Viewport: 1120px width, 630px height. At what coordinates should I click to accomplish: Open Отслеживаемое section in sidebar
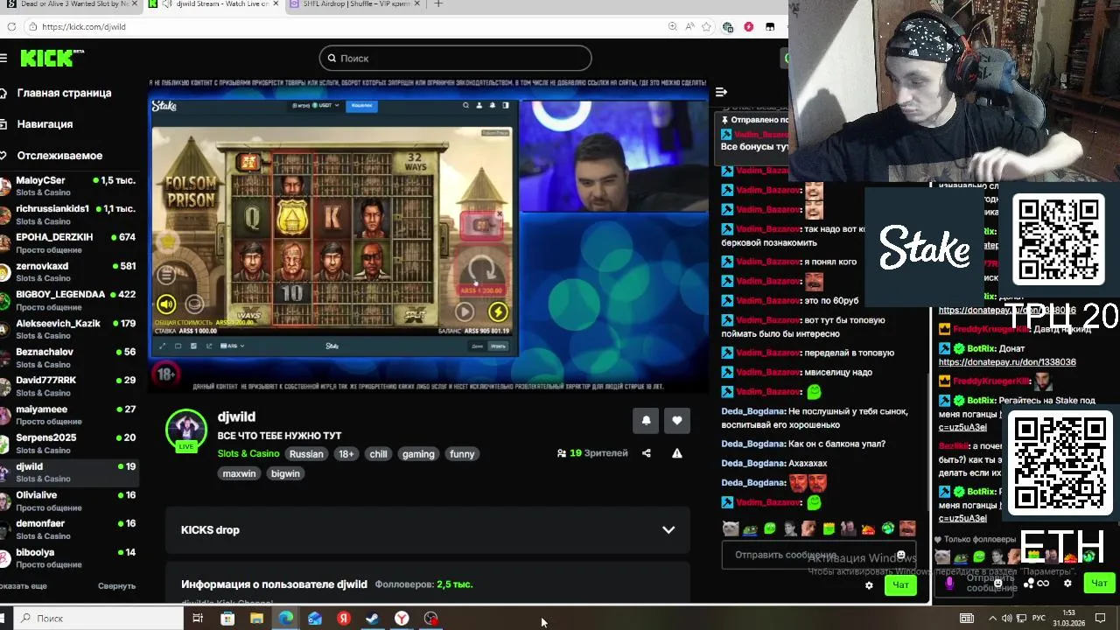(59, 156)
